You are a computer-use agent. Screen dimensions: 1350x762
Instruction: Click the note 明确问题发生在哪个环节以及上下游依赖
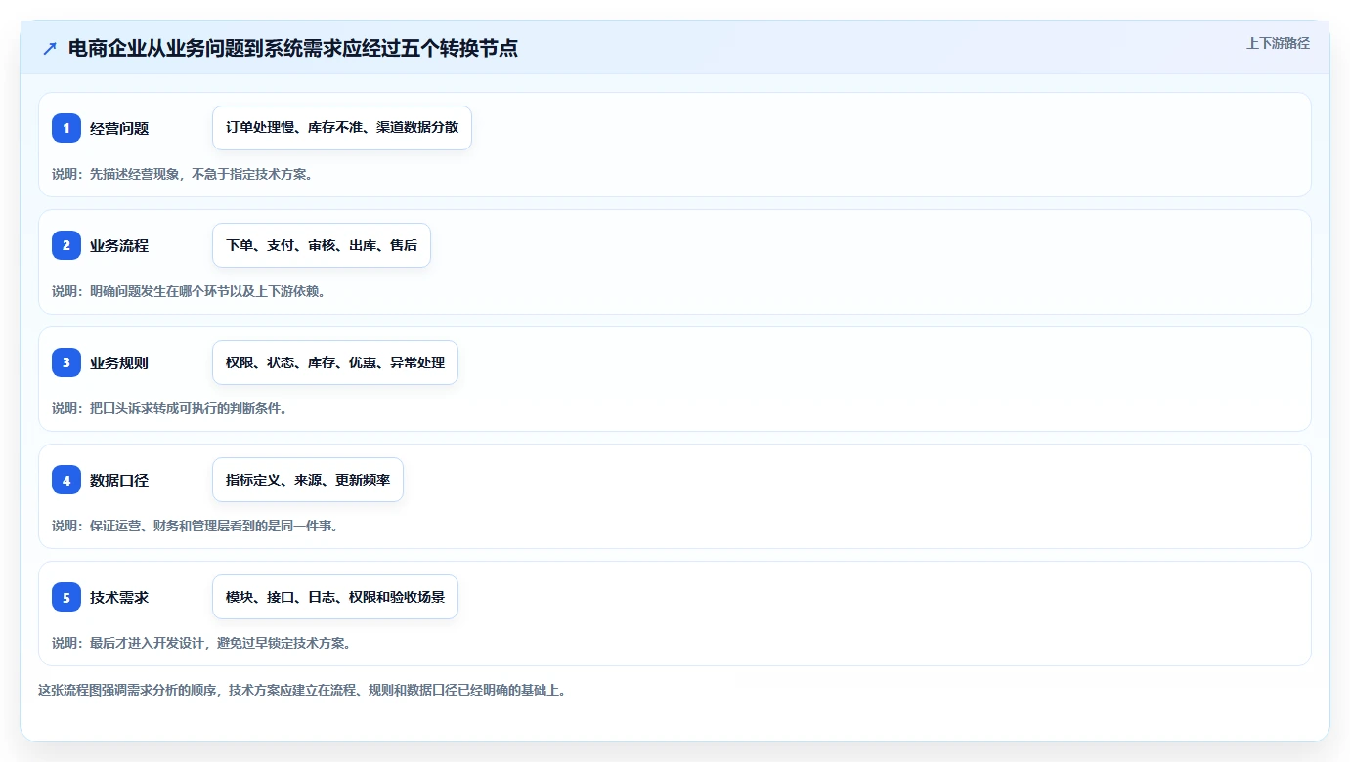(207, 291)
